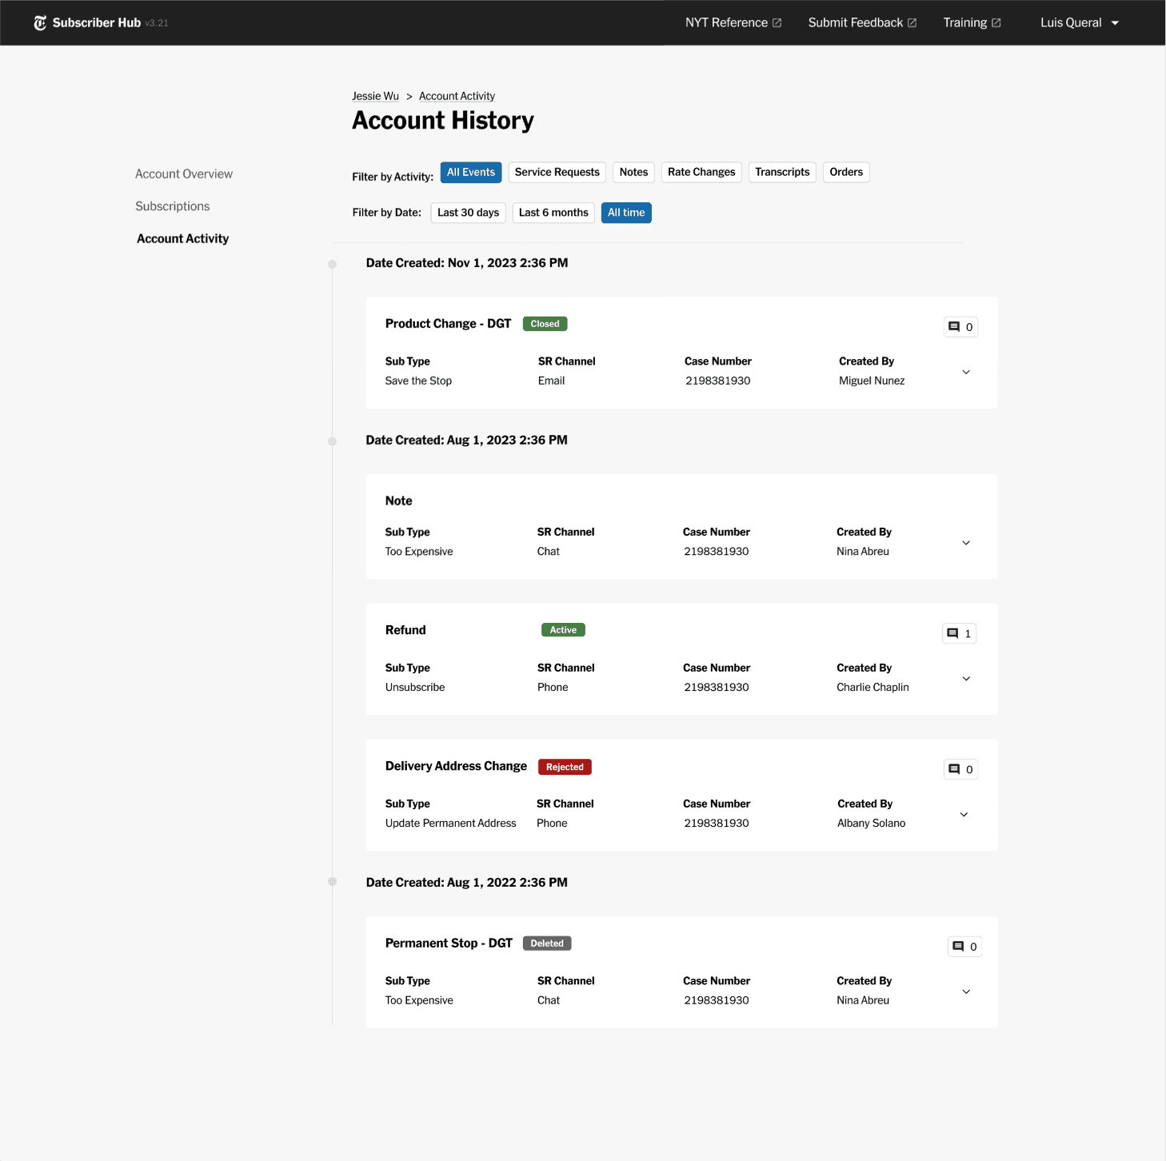This screenshot has height=1161, width=1166.
Task: Click the Closed status badge
Action: click(x=545, y=324)
